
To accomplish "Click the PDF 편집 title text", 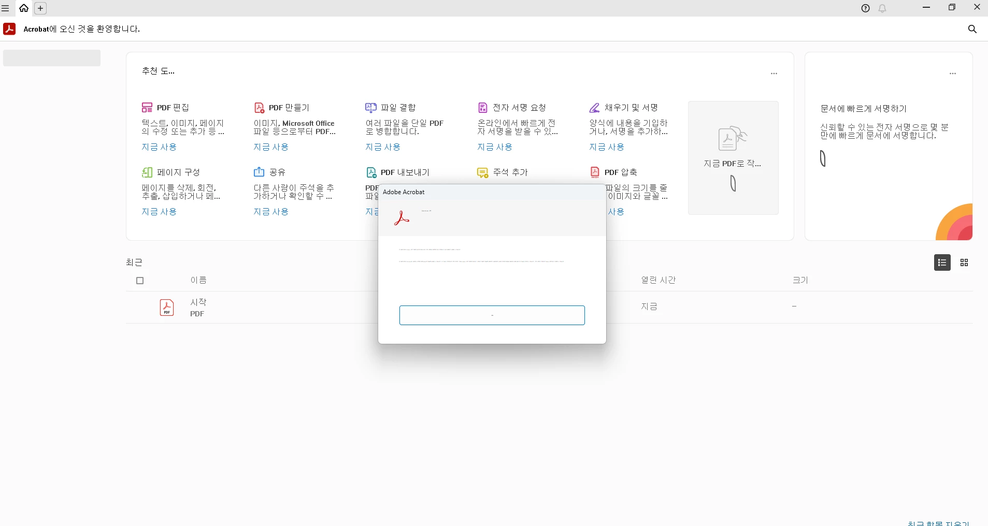I will [x=173, y=108].
